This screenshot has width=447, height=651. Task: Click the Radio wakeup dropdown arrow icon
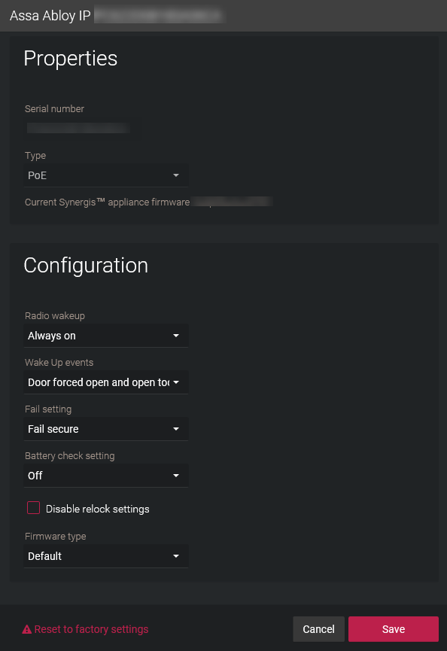point(176,336)
